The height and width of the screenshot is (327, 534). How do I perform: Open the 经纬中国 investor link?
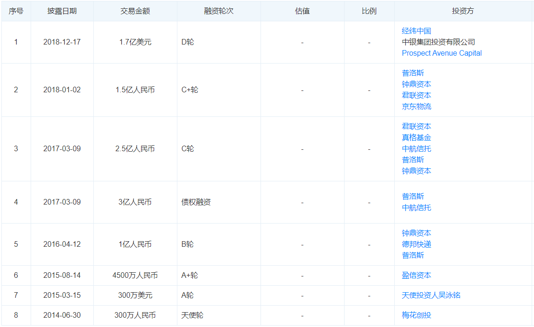pyautogui.click(x=416, y=31)
